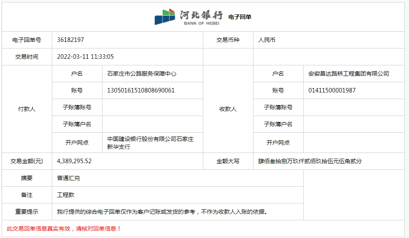Click the remark value 工程款
This screenshot has height=238, width=409.
tap(65, 195)
